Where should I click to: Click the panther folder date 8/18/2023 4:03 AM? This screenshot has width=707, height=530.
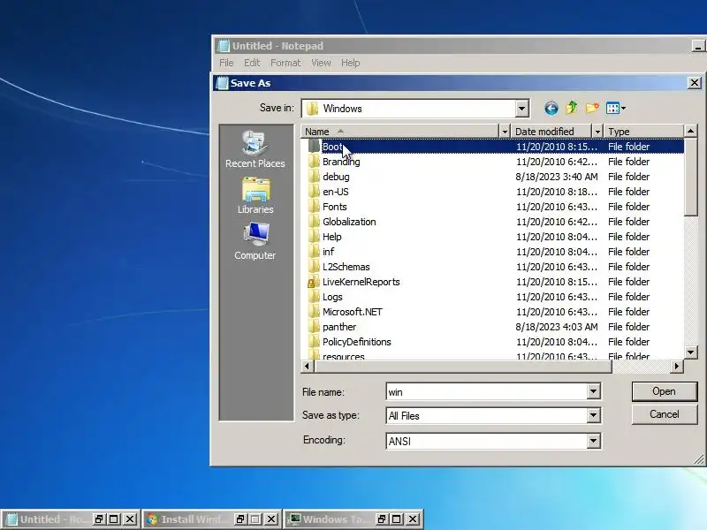point(557,327)
